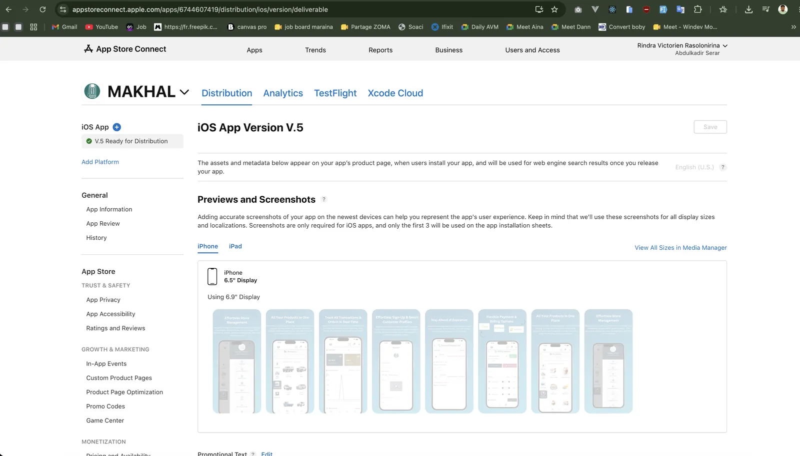Switch to the Analytics tab
800x456 pixels.
click(x=283, y=93)
